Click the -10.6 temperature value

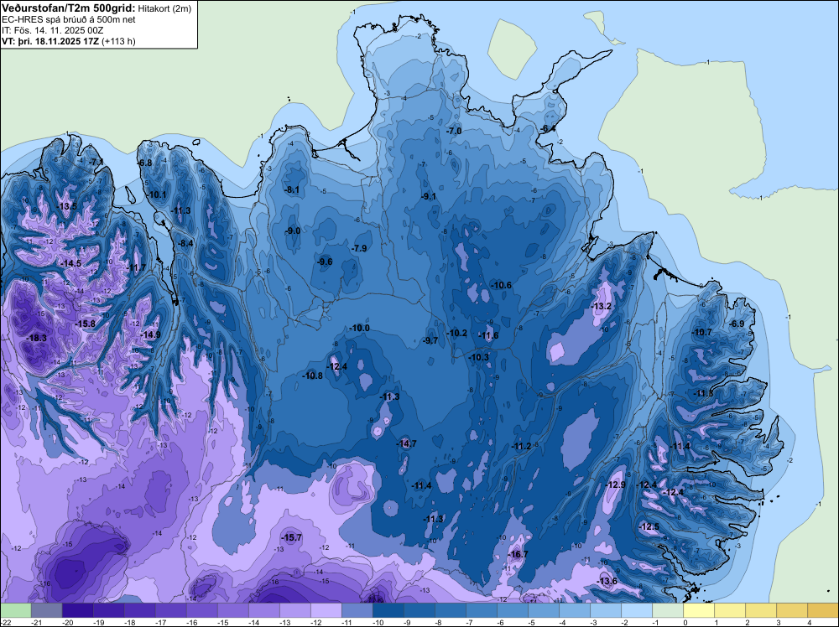point(502,285)
